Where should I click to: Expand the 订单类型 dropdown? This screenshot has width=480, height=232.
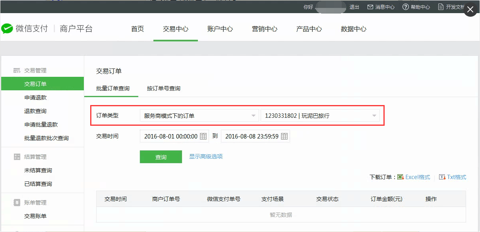198,116
